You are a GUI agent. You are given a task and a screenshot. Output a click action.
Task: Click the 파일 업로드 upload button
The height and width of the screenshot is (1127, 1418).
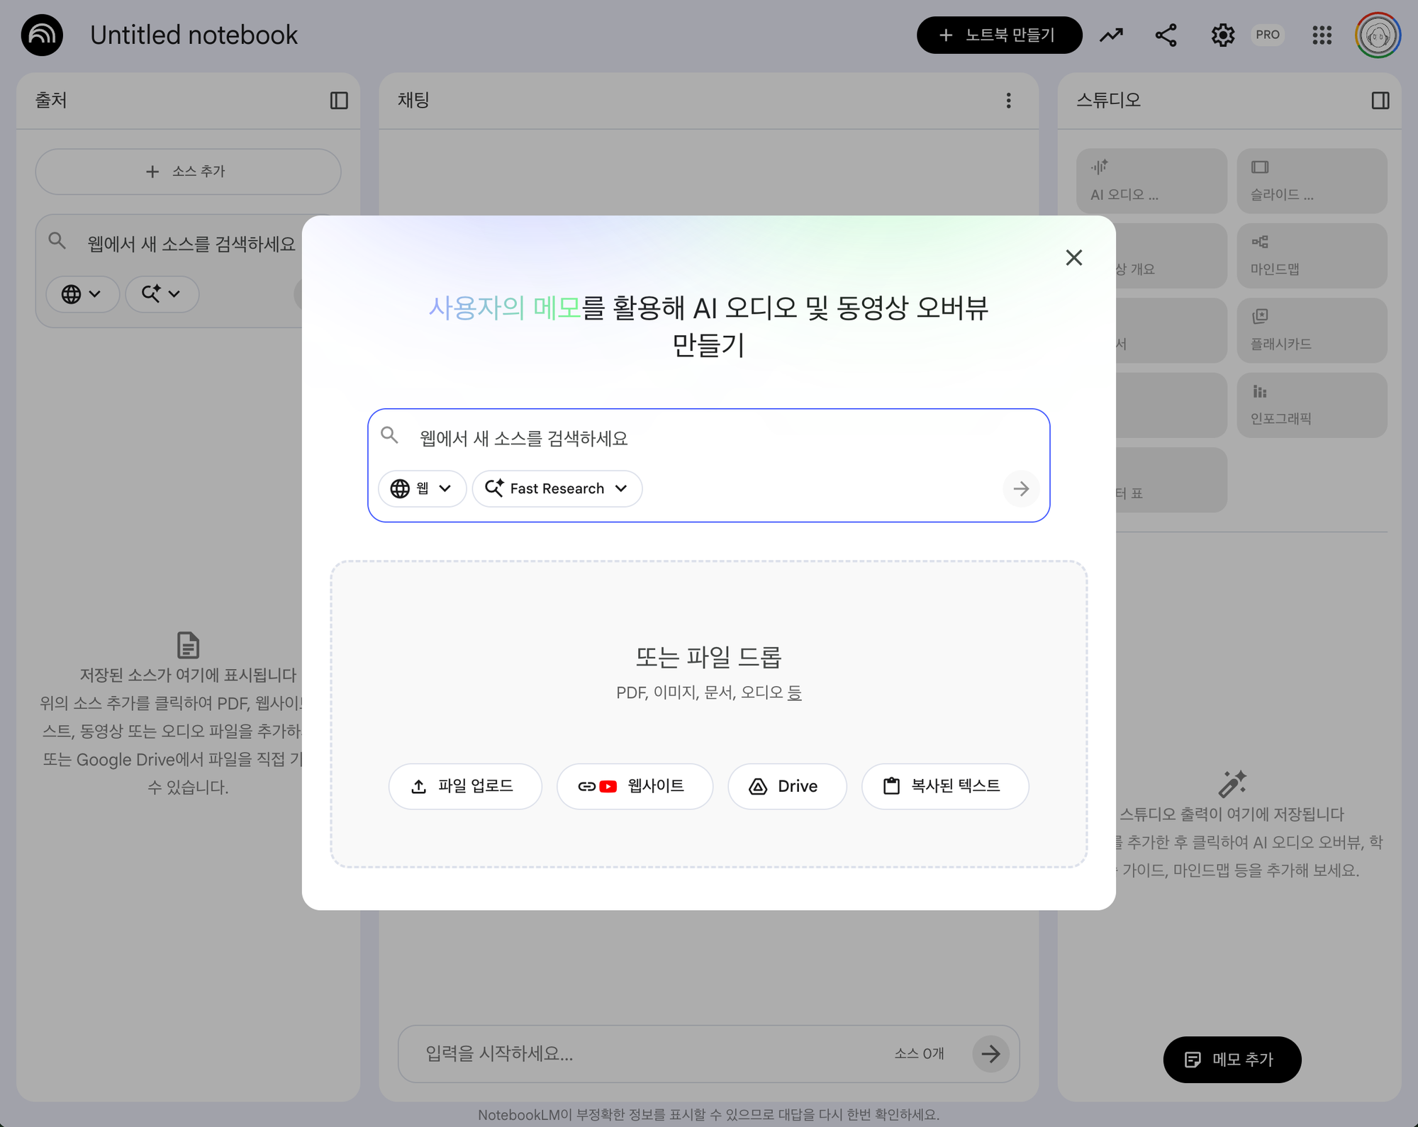464,786
